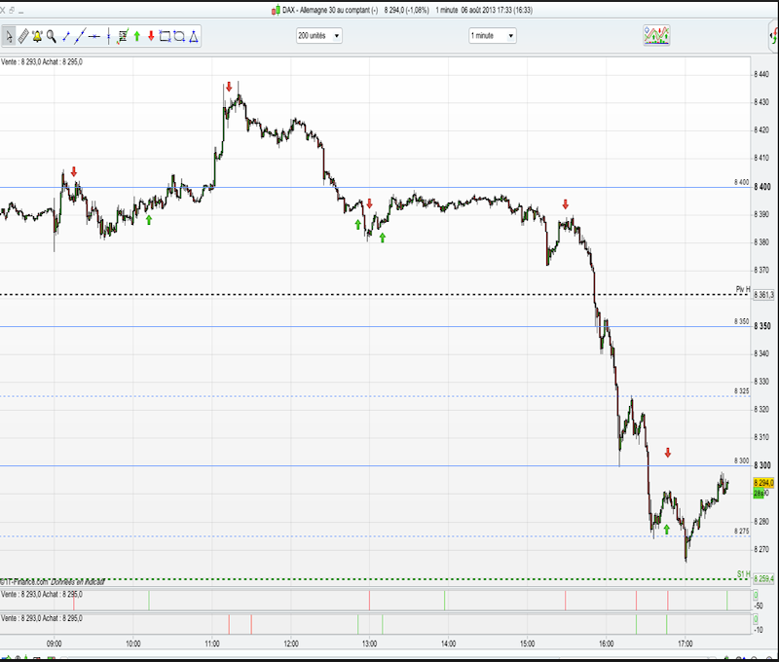
Task: Choose the line segment drawing tool
Action: coord(65,36)
